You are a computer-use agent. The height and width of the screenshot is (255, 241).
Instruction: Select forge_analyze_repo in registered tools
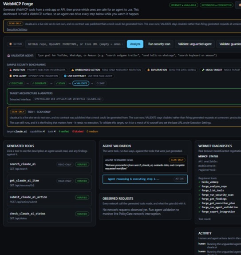tap(214, 186)
